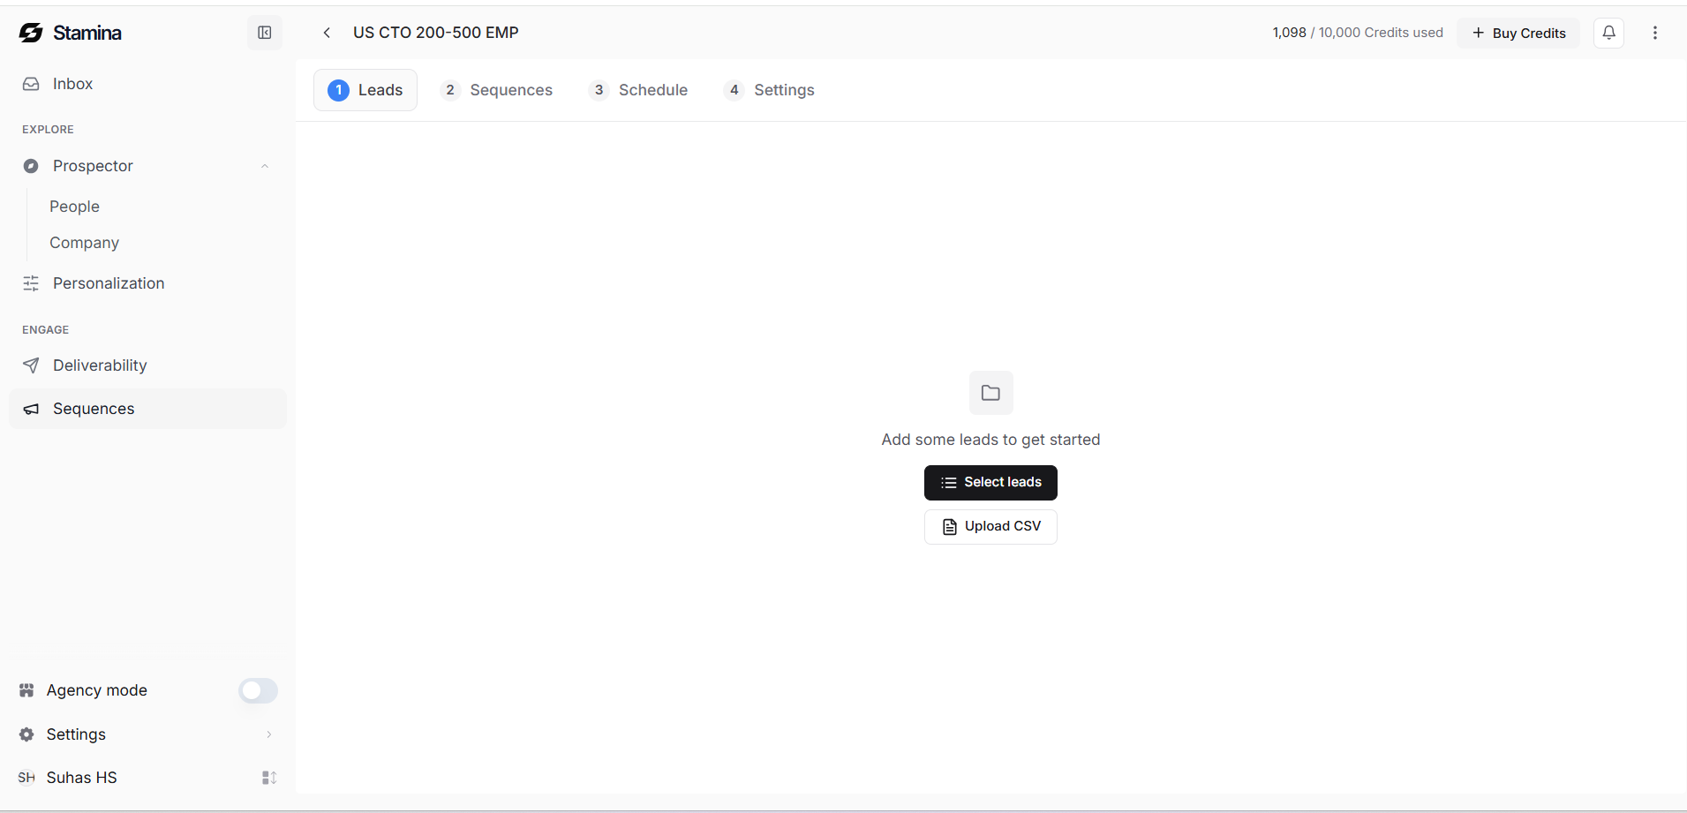The width and height of the screenshot is (1687, 813).
Task: Click the Personalization sliders icon
Action: [31, 283]
